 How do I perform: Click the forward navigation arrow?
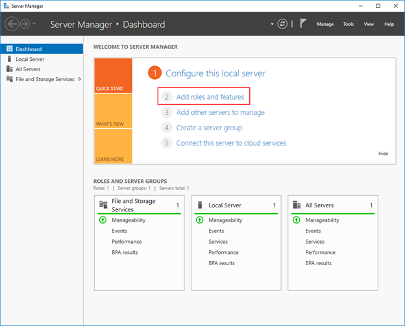[25, 24]
